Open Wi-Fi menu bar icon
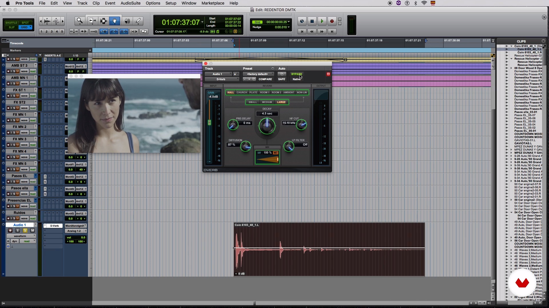 pyautogui.click(x=424, y=3)
